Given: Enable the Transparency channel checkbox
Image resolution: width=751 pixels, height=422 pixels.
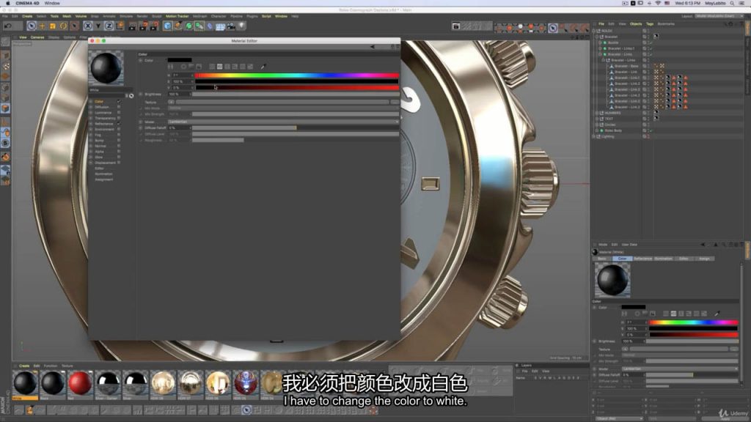Looking at the screenshot, I should (x=119, y=118).
